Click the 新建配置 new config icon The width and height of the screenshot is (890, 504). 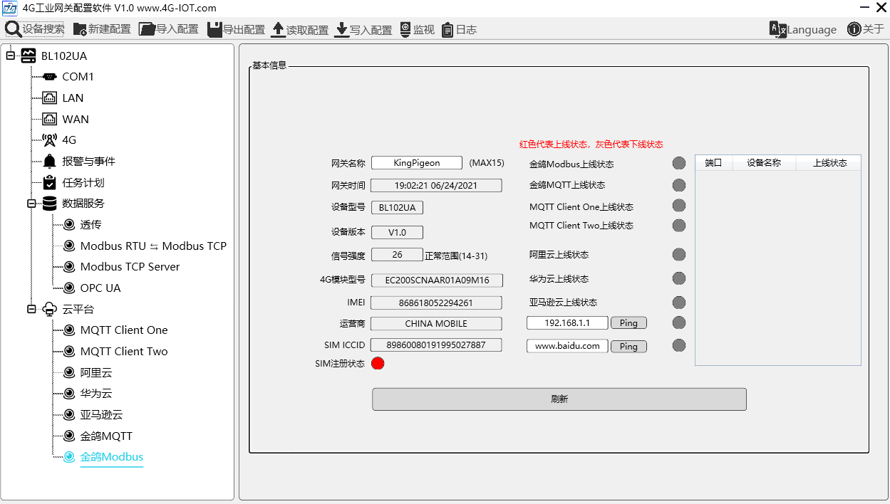[78, 29]
